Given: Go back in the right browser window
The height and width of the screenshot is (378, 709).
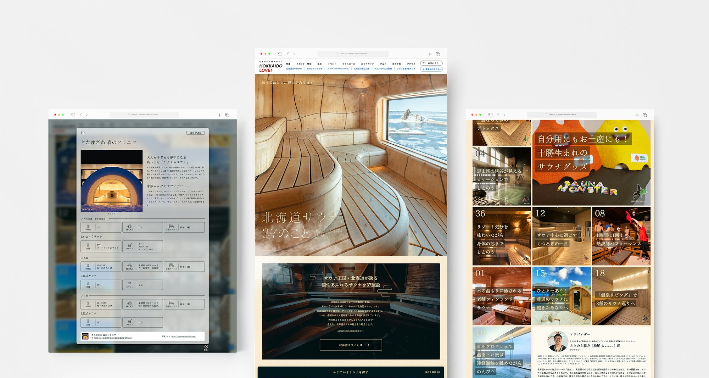Looking at the screenshot, I should tap(498, 115).
